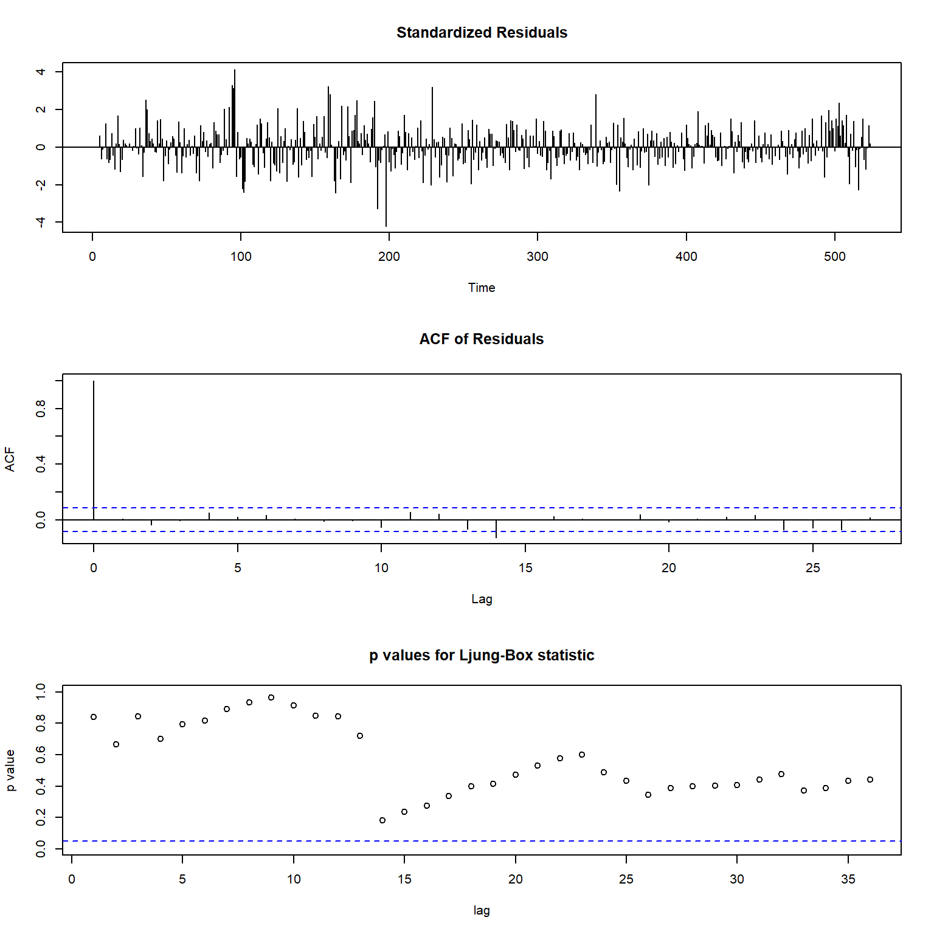Click the "200" tick label on the Time axis
The width and height of the screenshot is (934, 934).
[x=389, y=257]
